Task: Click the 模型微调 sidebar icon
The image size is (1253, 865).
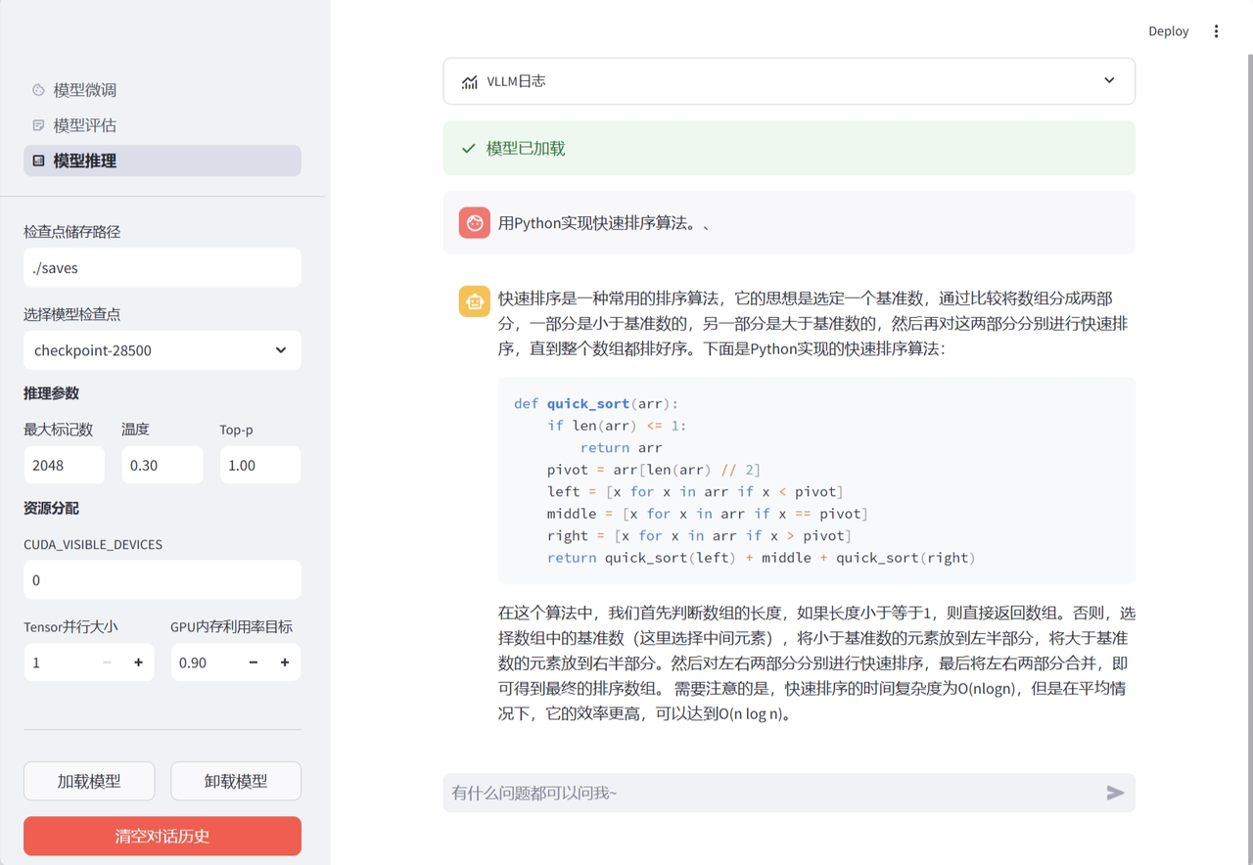Action: 38,90
